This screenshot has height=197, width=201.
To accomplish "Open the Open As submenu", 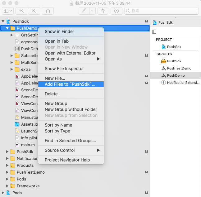I will 71,59.
